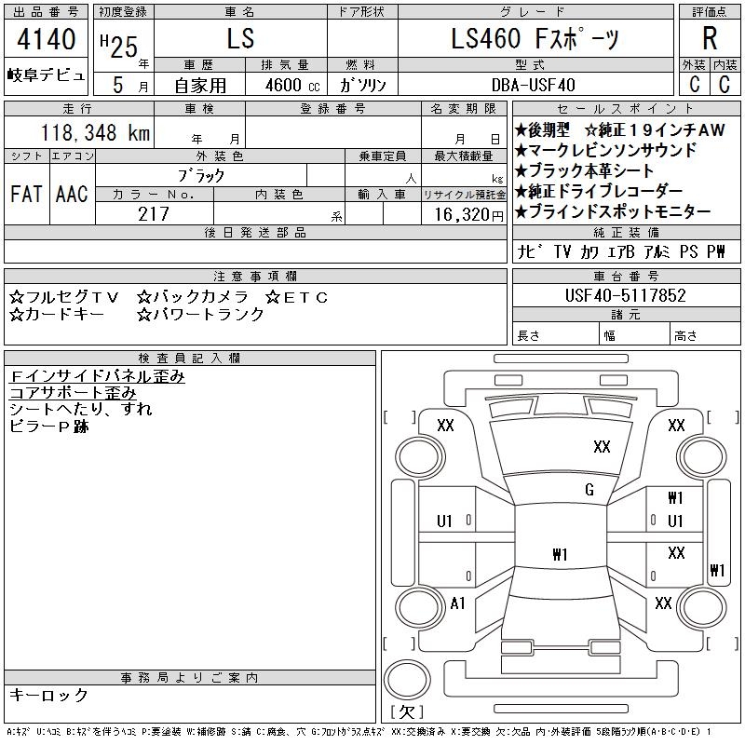
Task: Select the シートへたり、すれ note
Action: 81,409
